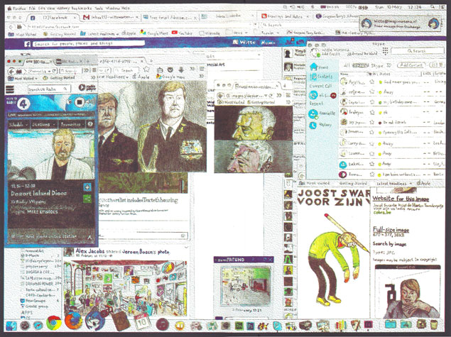Image resolution: width=451 pixels, height=337 pixels.
Task: Expand the Skype contact filter chevrons
Action: [389, 65]
